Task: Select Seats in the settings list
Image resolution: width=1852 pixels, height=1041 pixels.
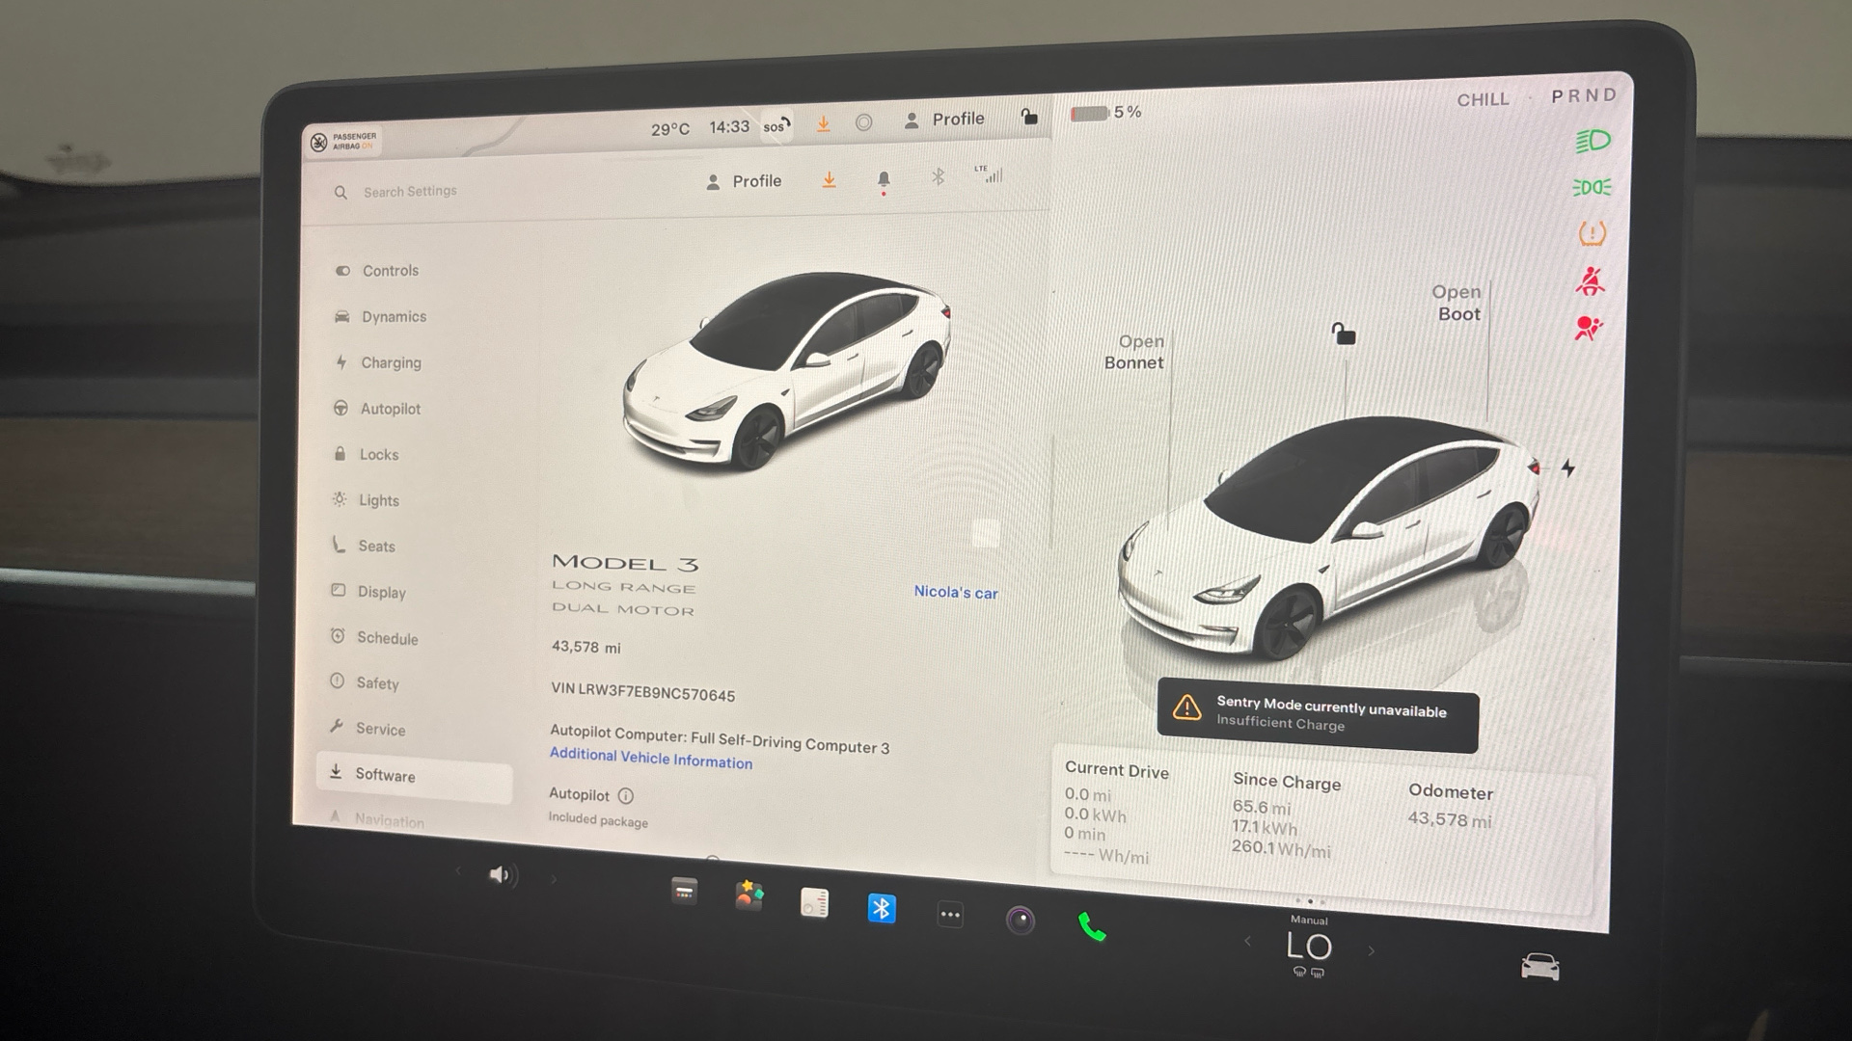Action: (364, 546)
